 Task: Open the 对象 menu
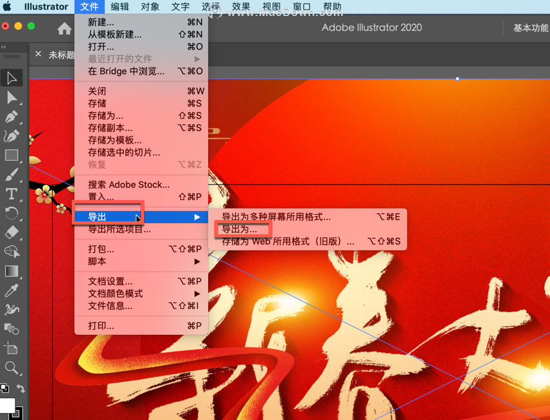point(150,6)
